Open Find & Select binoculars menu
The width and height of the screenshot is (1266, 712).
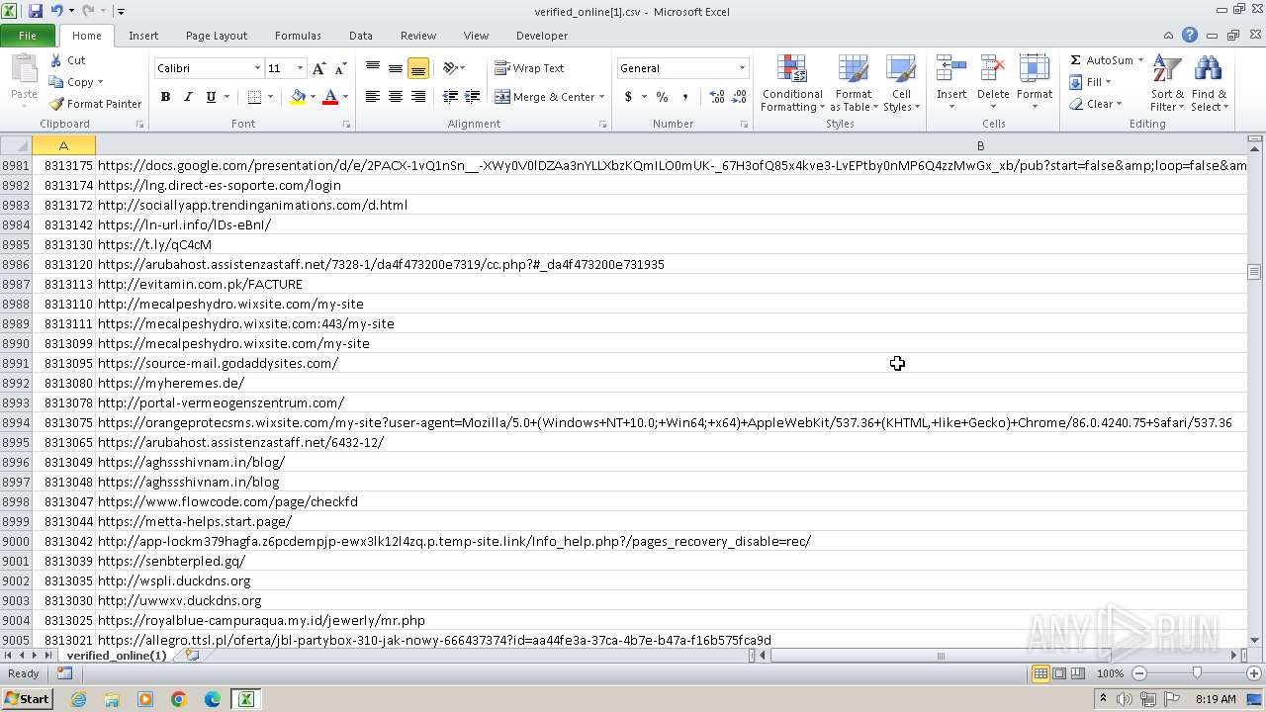click(x=1208, y=83)
